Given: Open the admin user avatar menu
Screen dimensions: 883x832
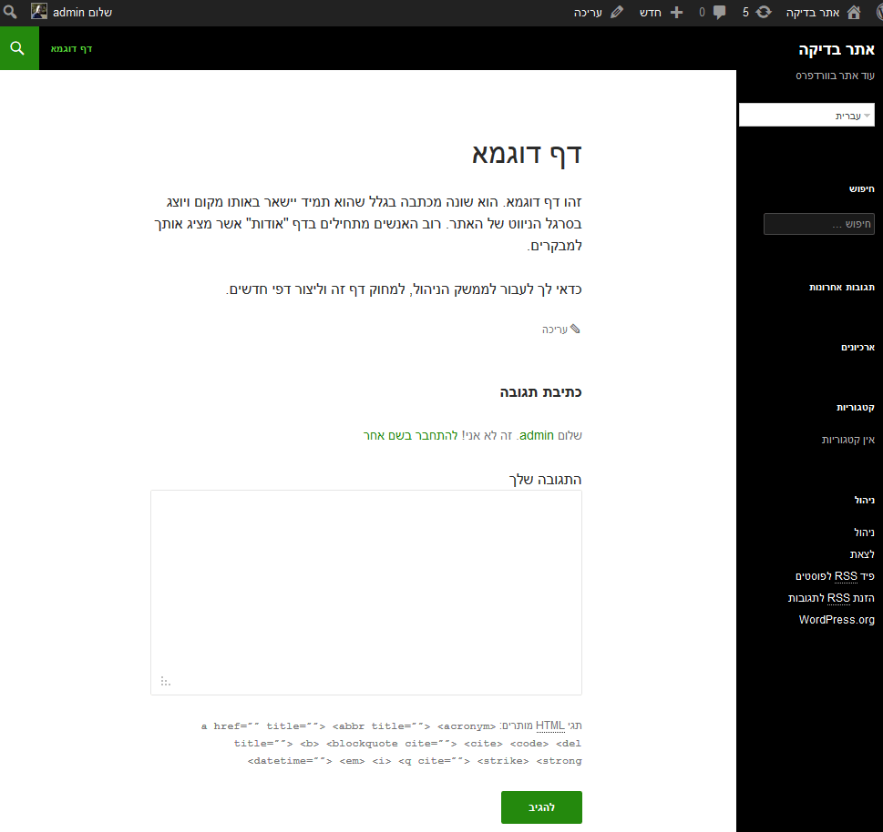Looking at the screenshot, I should click(x=39, y=12).
